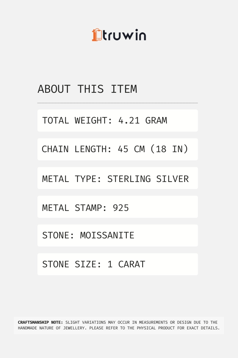Click the number 925
This screenshot has height=358, width=238.
point(121,208)
